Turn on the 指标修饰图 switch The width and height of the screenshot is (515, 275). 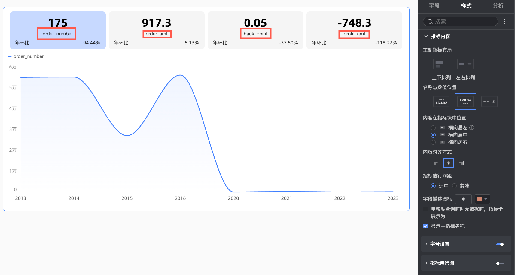pos(500,264)
